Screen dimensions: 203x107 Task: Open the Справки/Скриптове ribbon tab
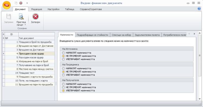(x=91, y=9)
